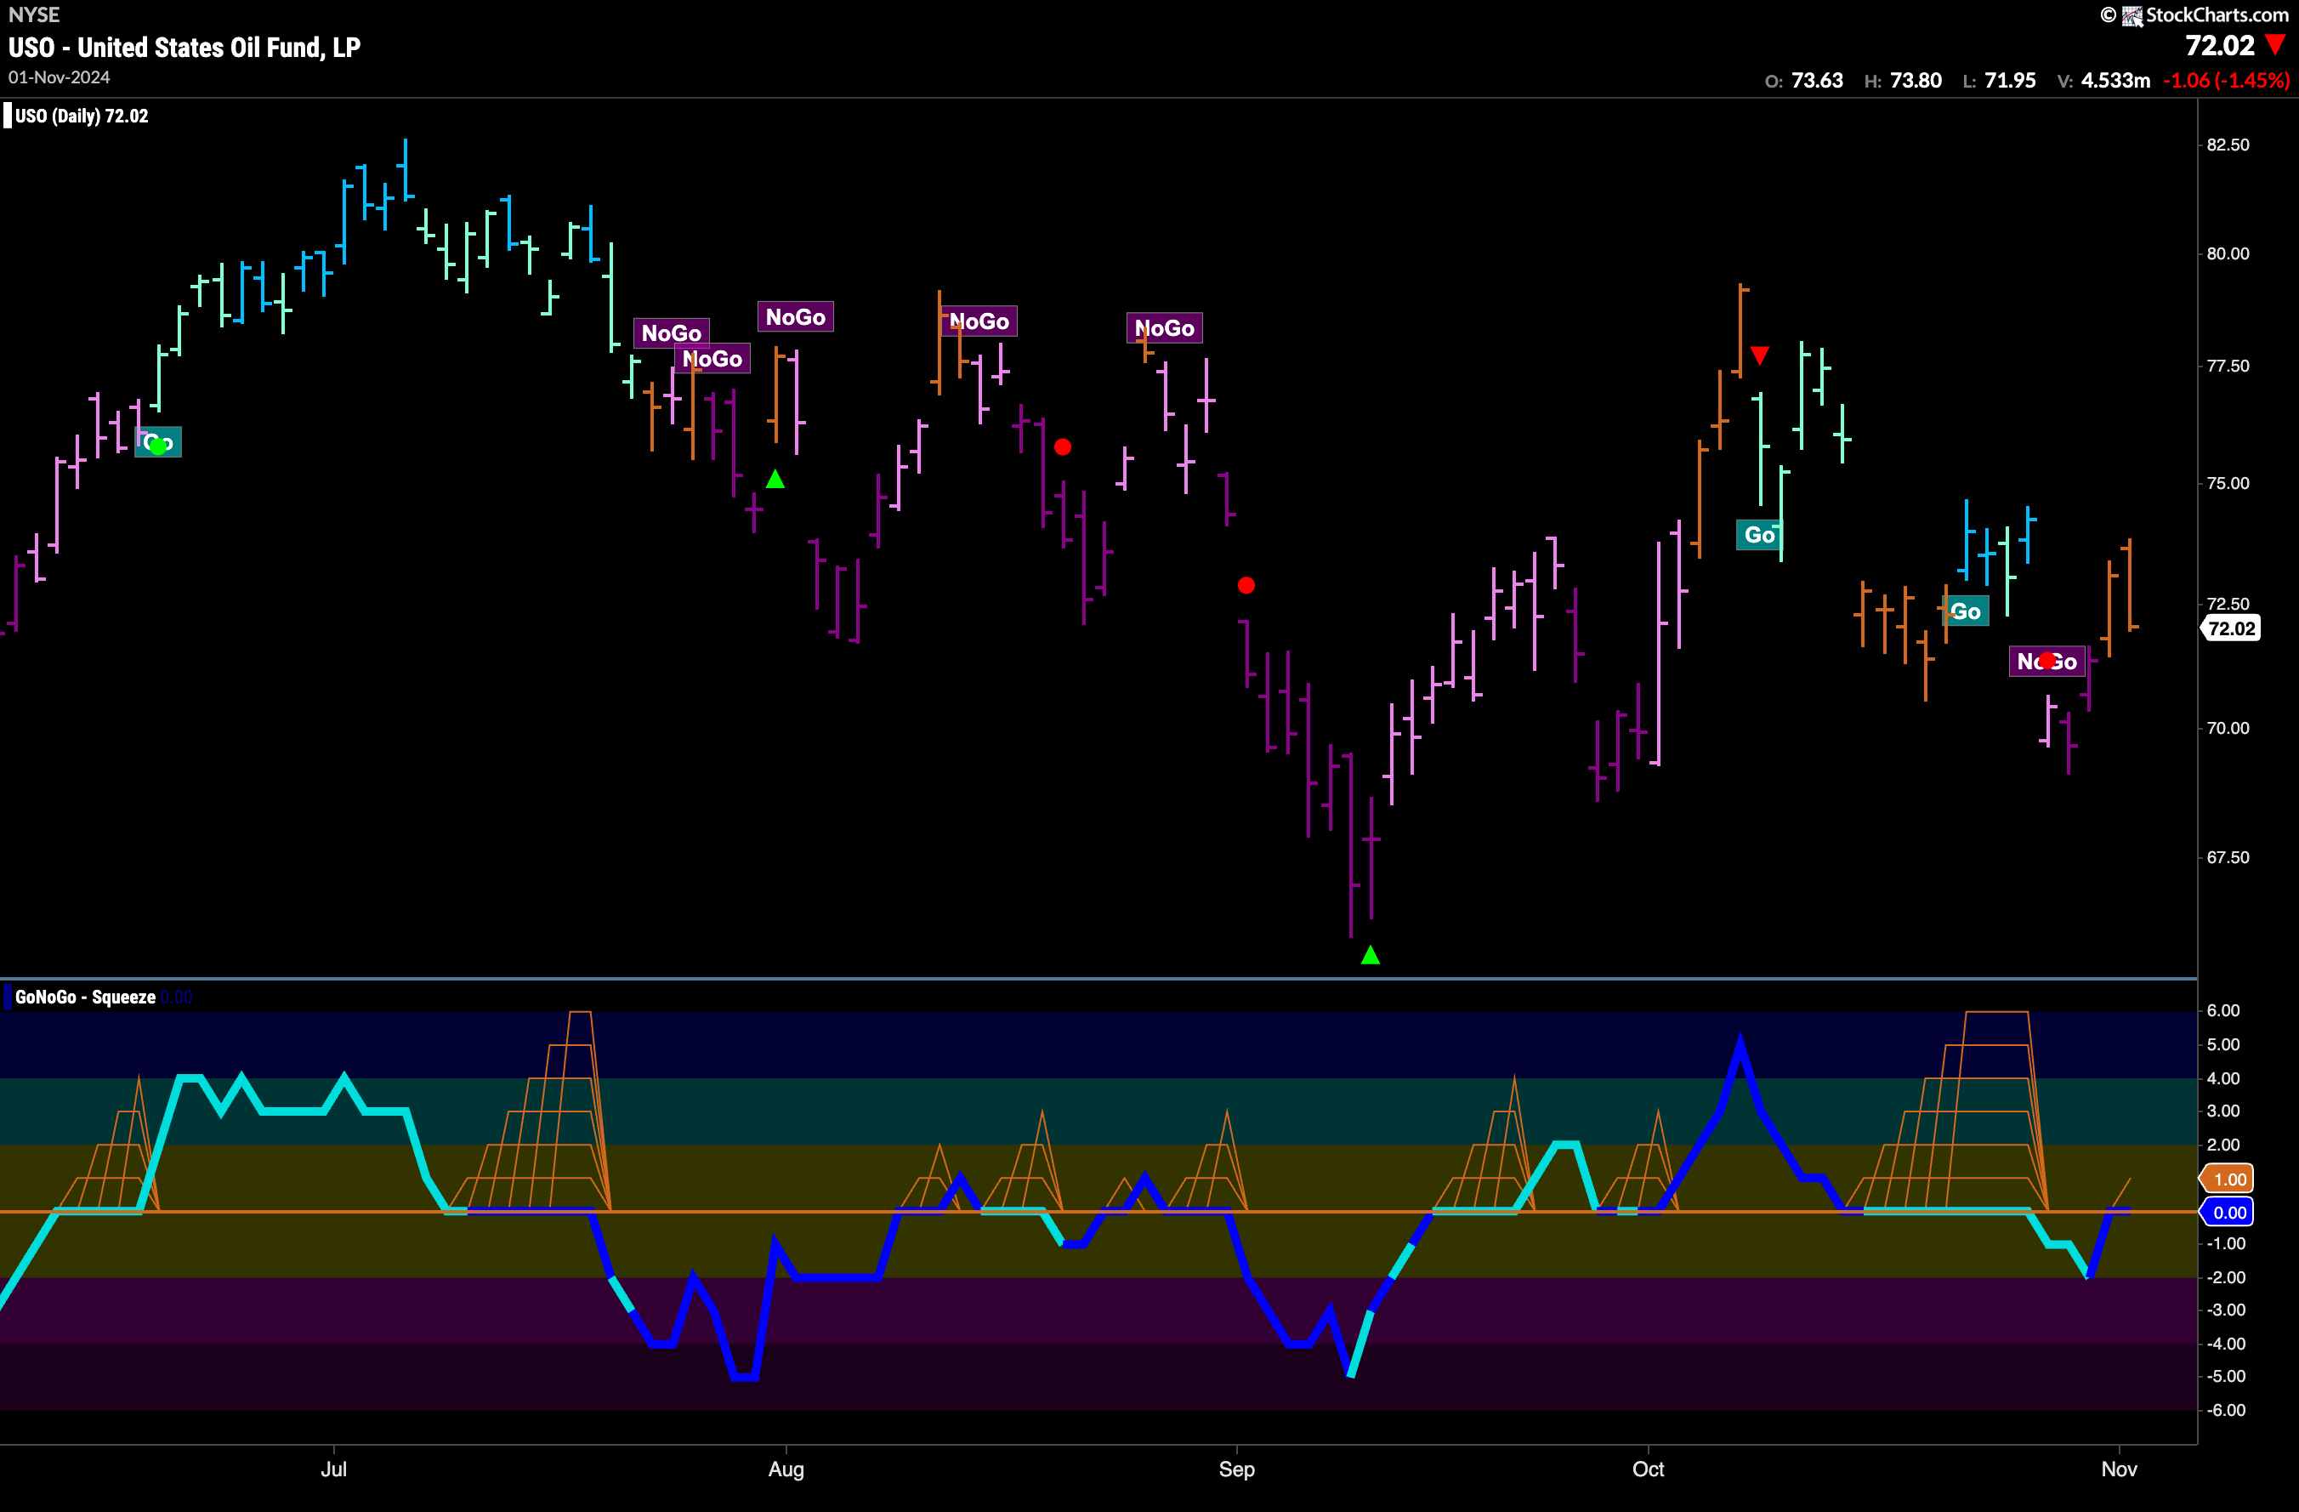Click the NoGo label in mid-August

[x=979, y=321]
